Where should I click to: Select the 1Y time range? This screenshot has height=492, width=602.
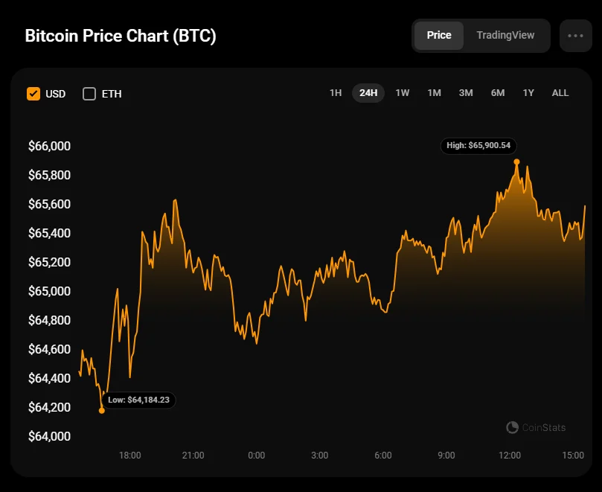coord(528,93)
